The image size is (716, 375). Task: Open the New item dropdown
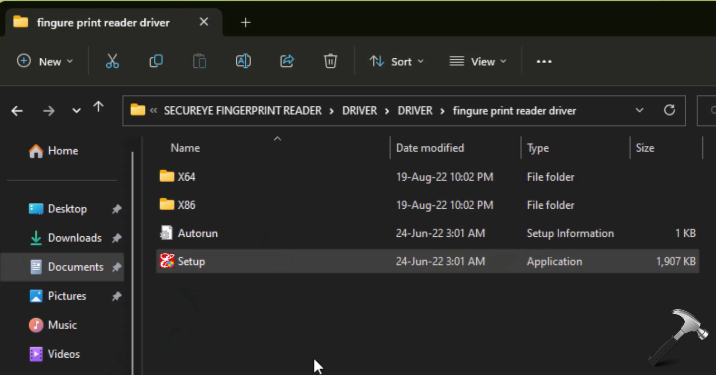tap(44, 61)
